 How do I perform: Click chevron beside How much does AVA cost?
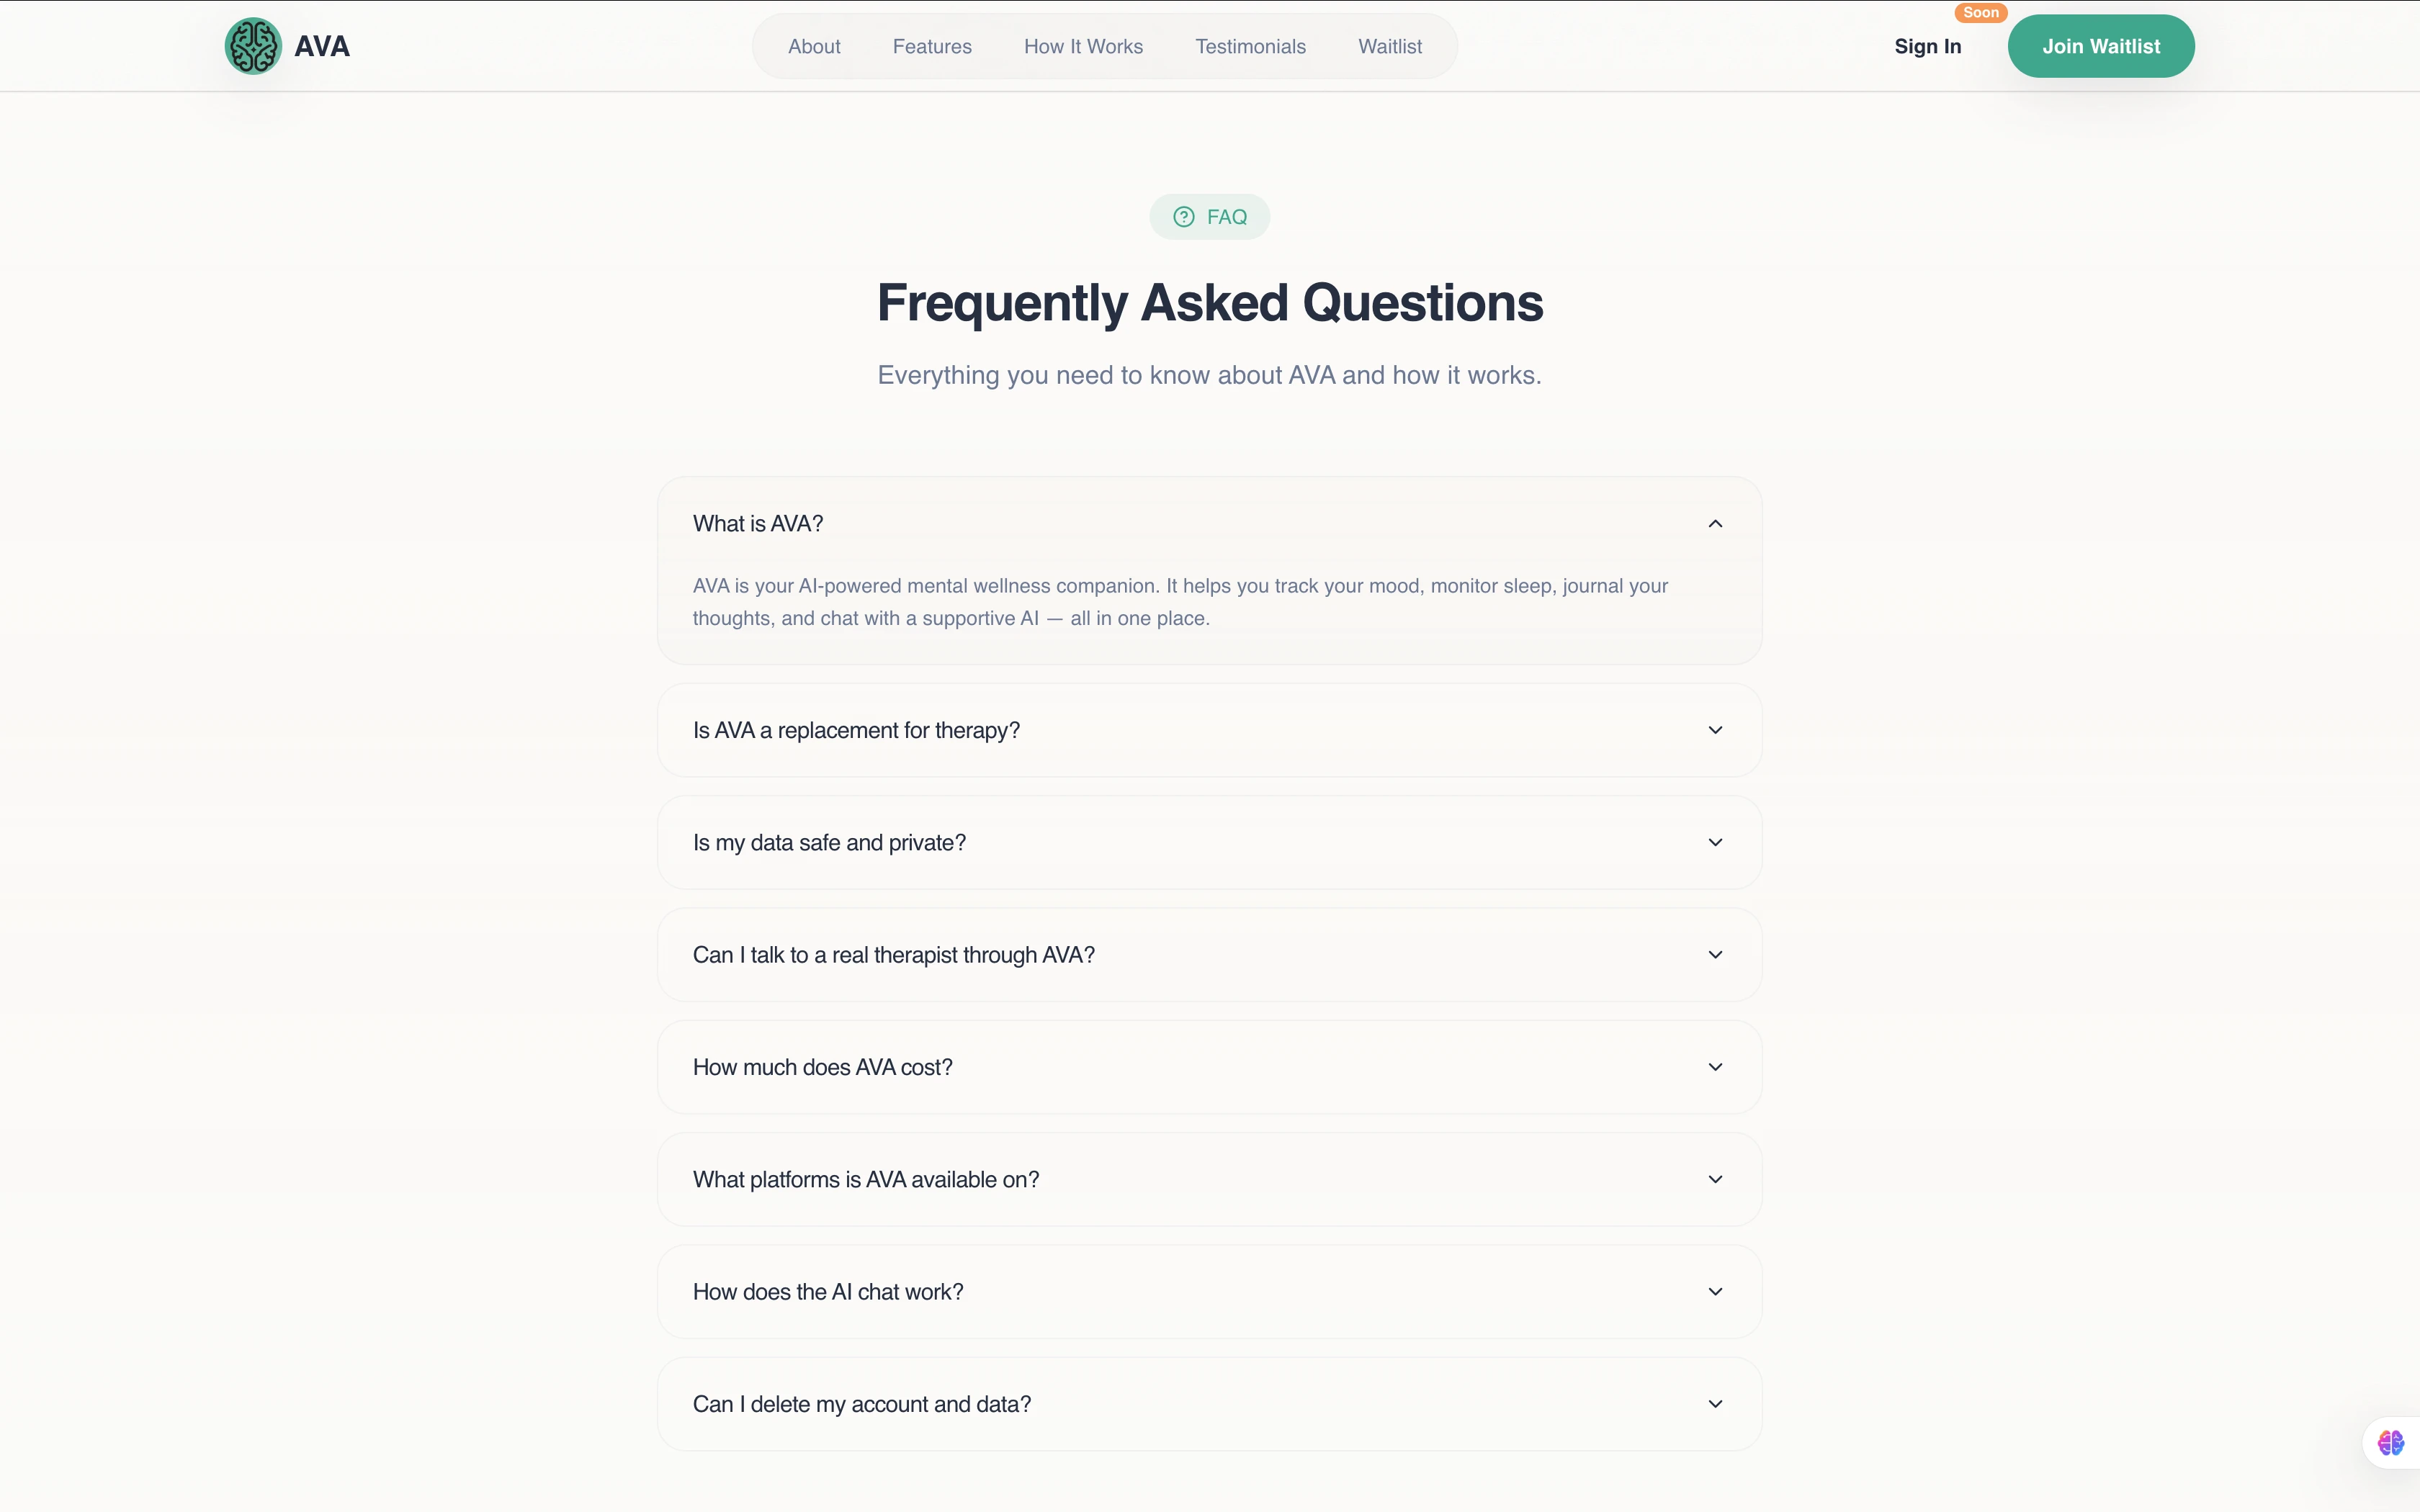tap(1715, 1067)
